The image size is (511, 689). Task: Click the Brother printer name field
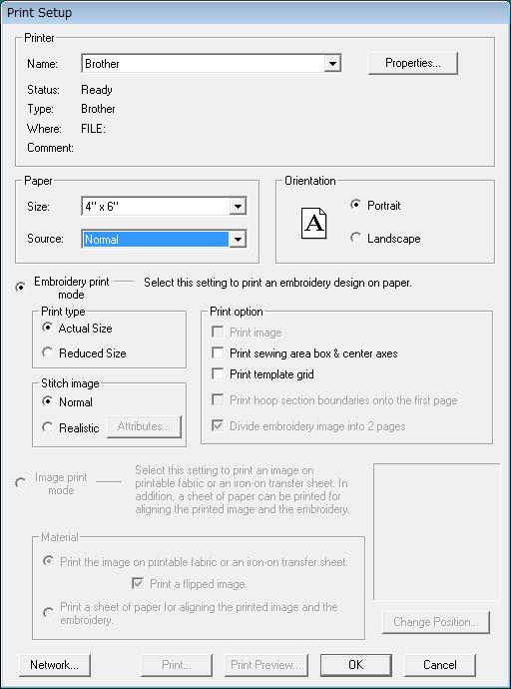[x=204, y=64]
